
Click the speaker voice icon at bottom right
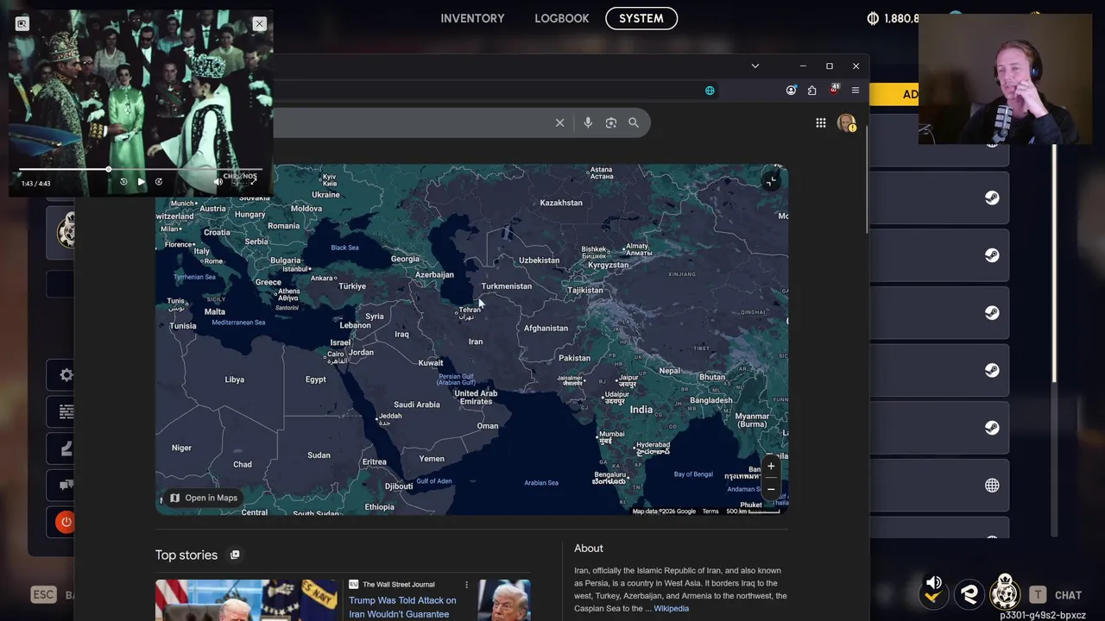point(933,590)
